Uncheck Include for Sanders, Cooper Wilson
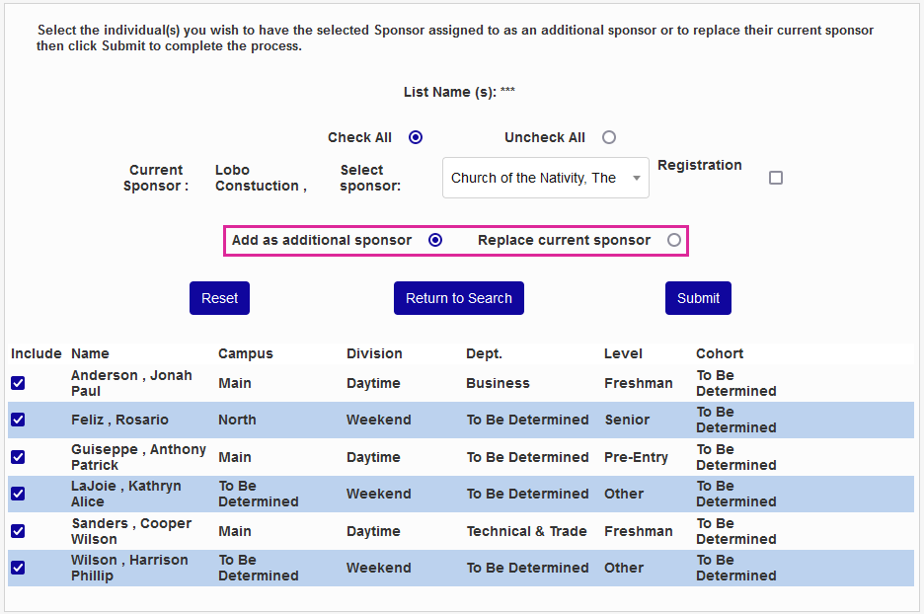 18,531
